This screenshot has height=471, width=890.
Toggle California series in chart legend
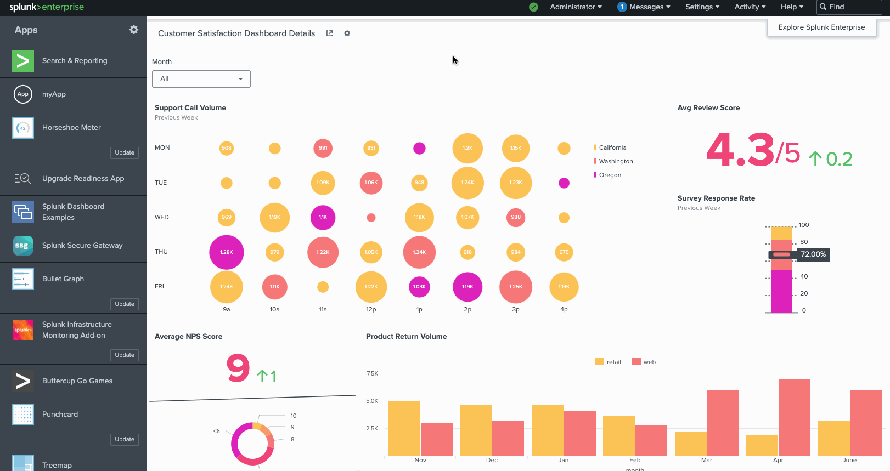click(x=612, y=147)
